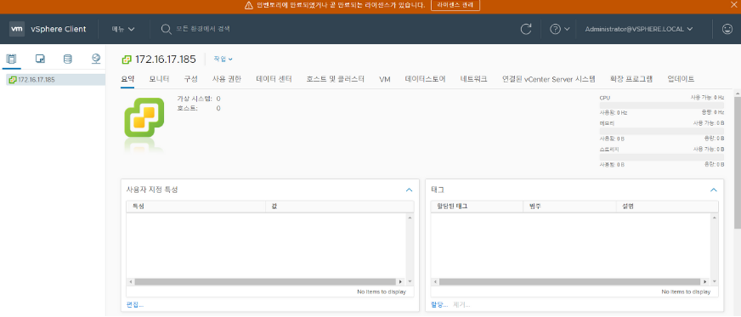The height and width of the screenshot is (317, 741).
Task: Dismiss the license warning banner
Action: pyautogui.click(x=734, y=5)
